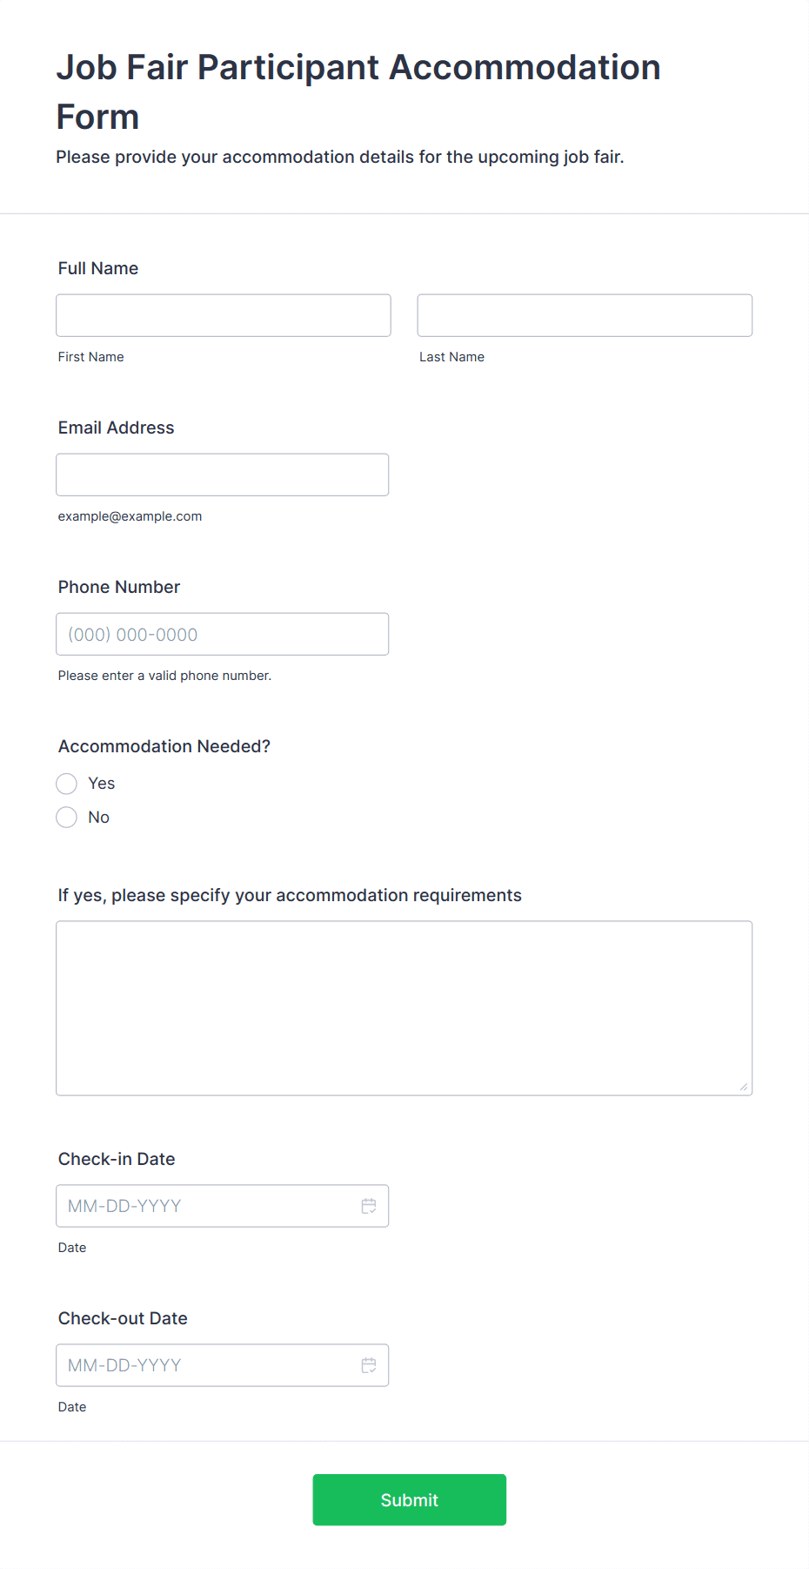Click the No option label text

99,818
